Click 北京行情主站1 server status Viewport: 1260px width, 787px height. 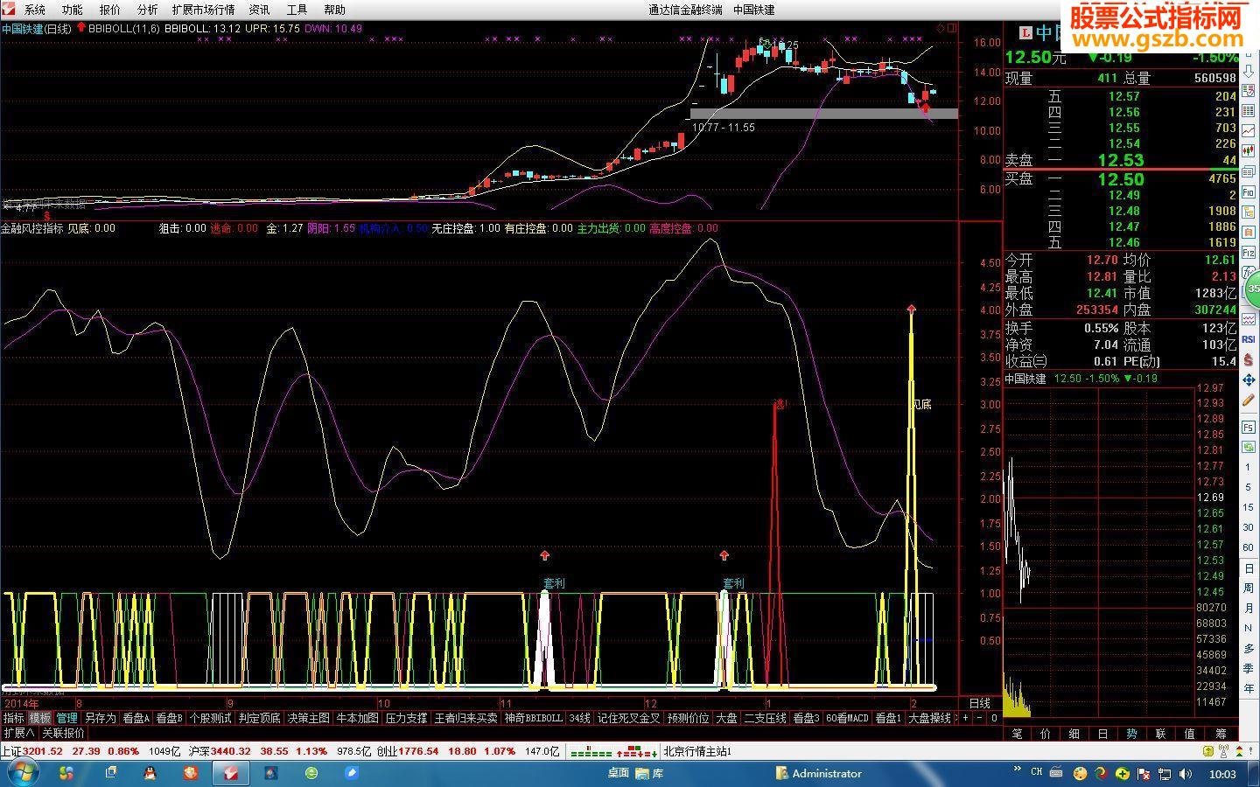coord(697,751)
